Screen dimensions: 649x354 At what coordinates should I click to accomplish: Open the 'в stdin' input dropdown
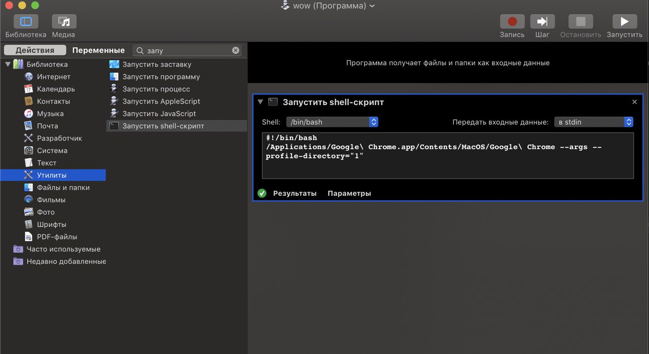[594, 122]
